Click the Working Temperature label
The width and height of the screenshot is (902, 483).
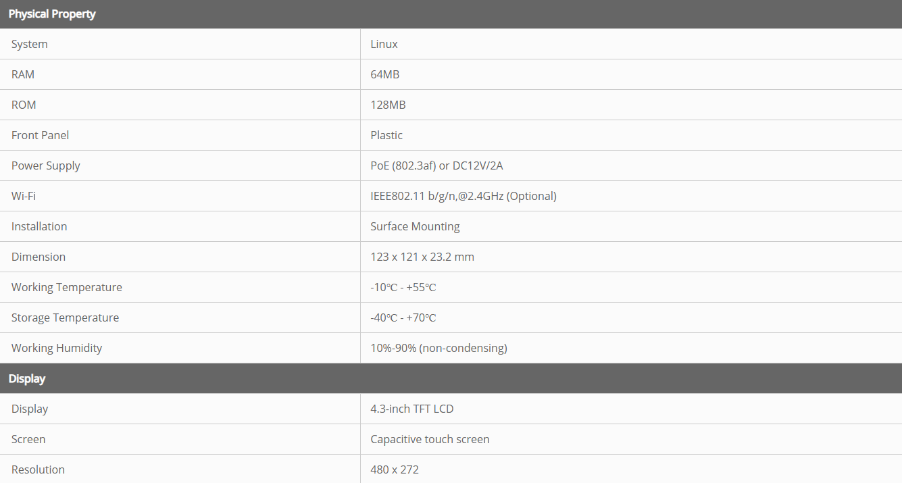click(x=67, y=288)
